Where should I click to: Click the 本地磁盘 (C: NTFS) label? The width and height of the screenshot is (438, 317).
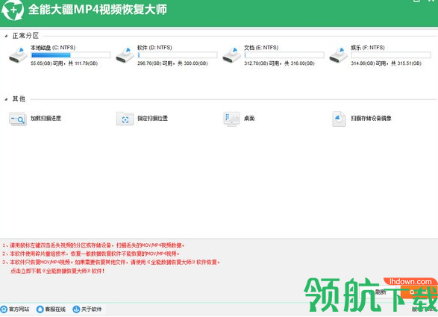tap(53, 48)
